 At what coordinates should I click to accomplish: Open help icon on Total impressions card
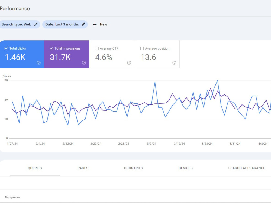point(84,63)
